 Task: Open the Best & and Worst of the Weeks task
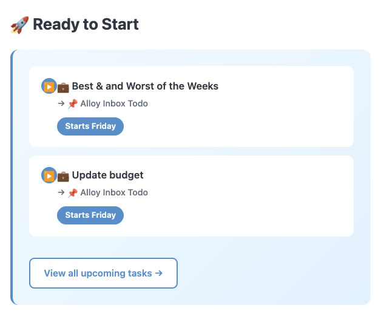145,86
